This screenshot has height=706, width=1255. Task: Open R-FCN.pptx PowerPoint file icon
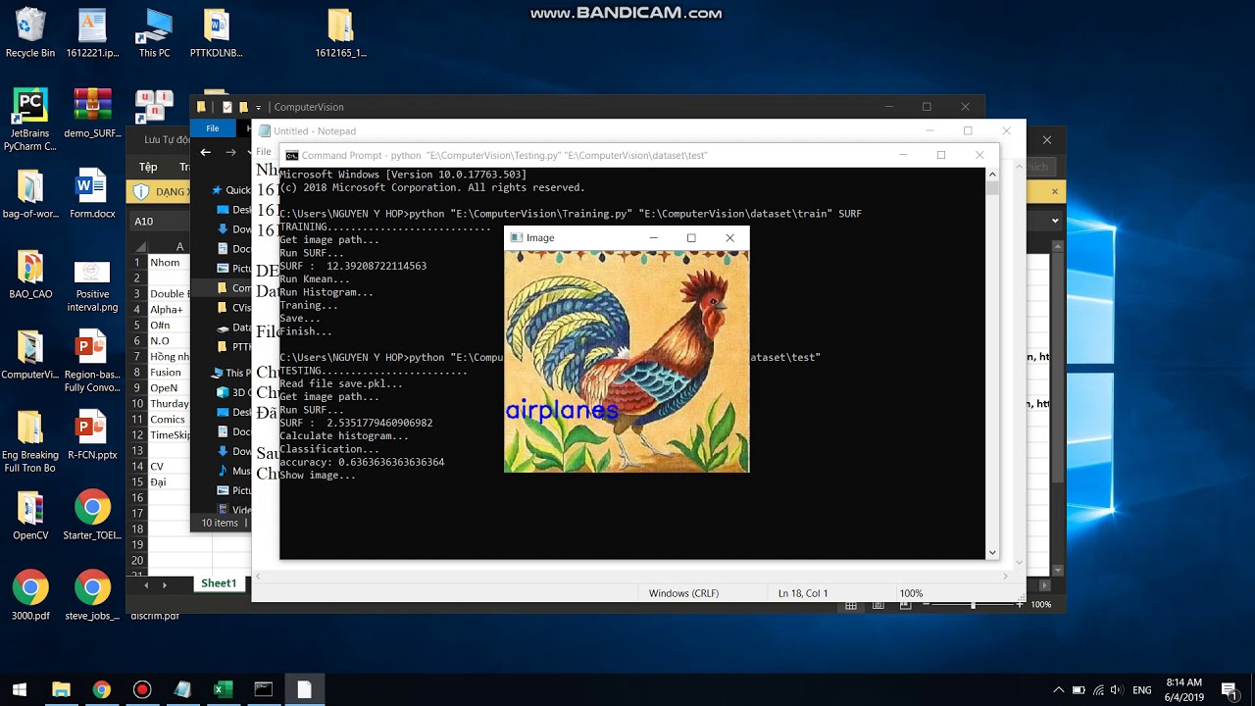[92, 434]
